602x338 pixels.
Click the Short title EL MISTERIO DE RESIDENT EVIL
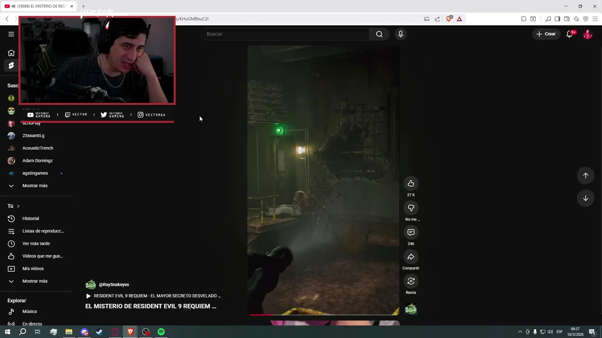click(x=150, y=306)
